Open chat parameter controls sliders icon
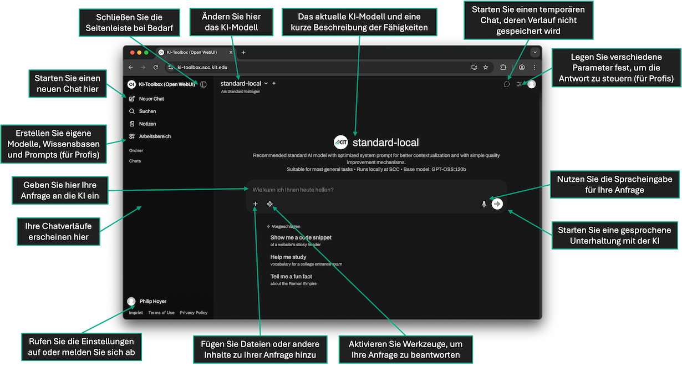 click(519, 84)
